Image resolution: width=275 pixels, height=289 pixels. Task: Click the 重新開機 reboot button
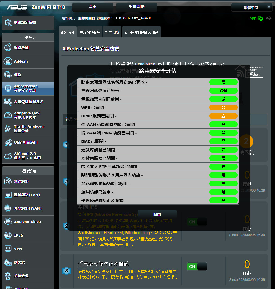137,7
